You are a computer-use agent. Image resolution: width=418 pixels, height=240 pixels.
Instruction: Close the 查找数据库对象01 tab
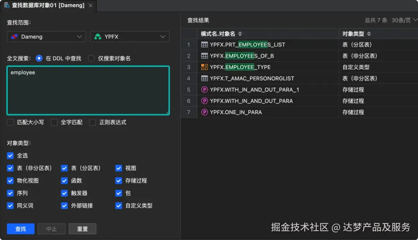click(x=91, y=5)
